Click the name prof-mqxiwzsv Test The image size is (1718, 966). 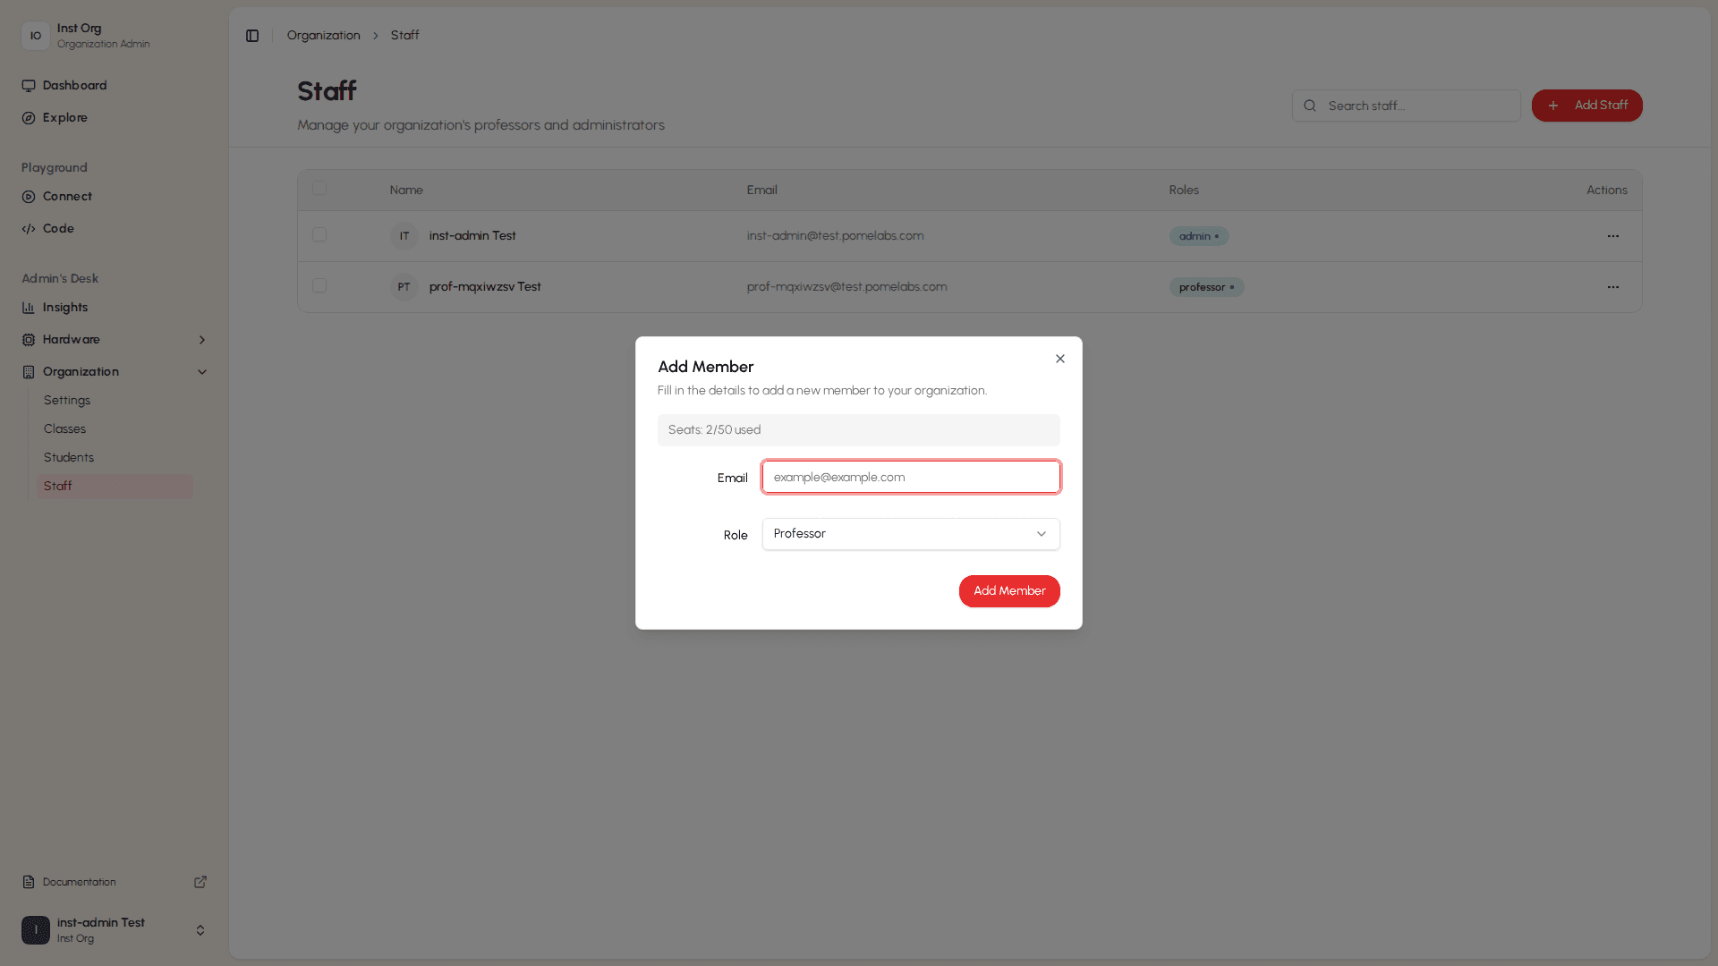[x=485, y=287]
